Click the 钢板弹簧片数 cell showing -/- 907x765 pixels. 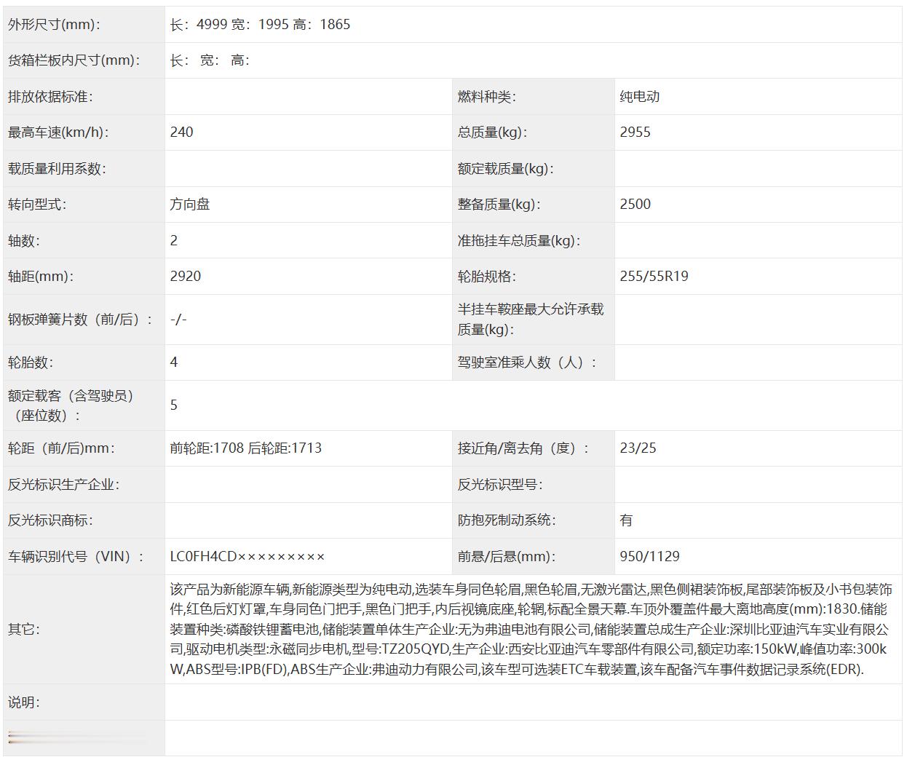point(177,319)
